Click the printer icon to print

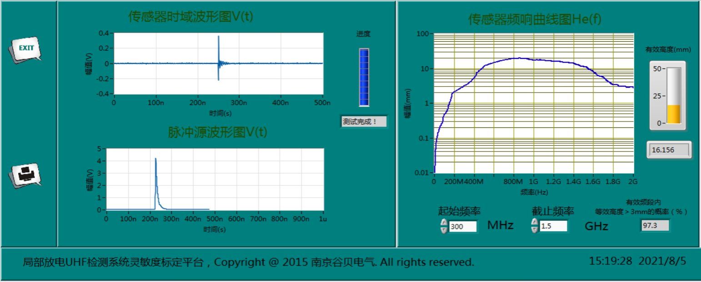coord(25,174)
